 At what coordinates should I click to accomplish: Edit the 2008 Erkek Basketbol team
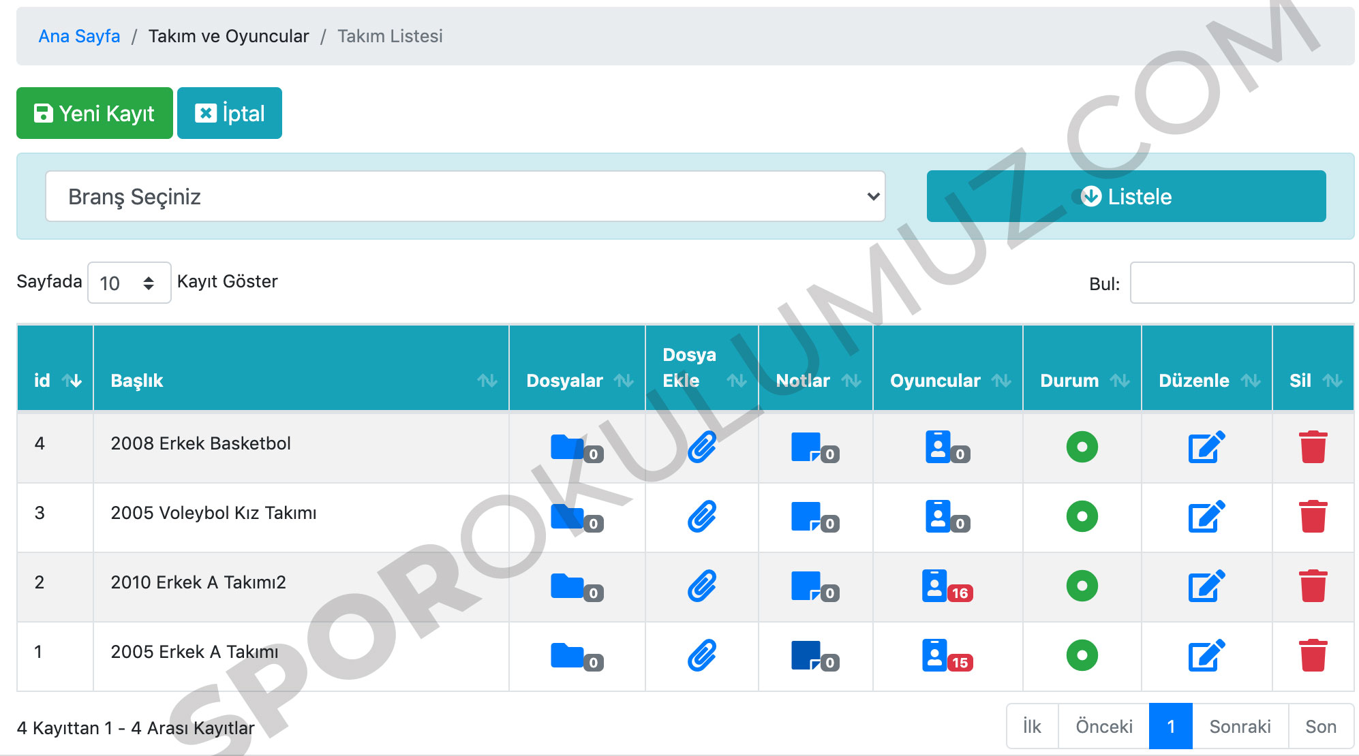point(1206,447)
